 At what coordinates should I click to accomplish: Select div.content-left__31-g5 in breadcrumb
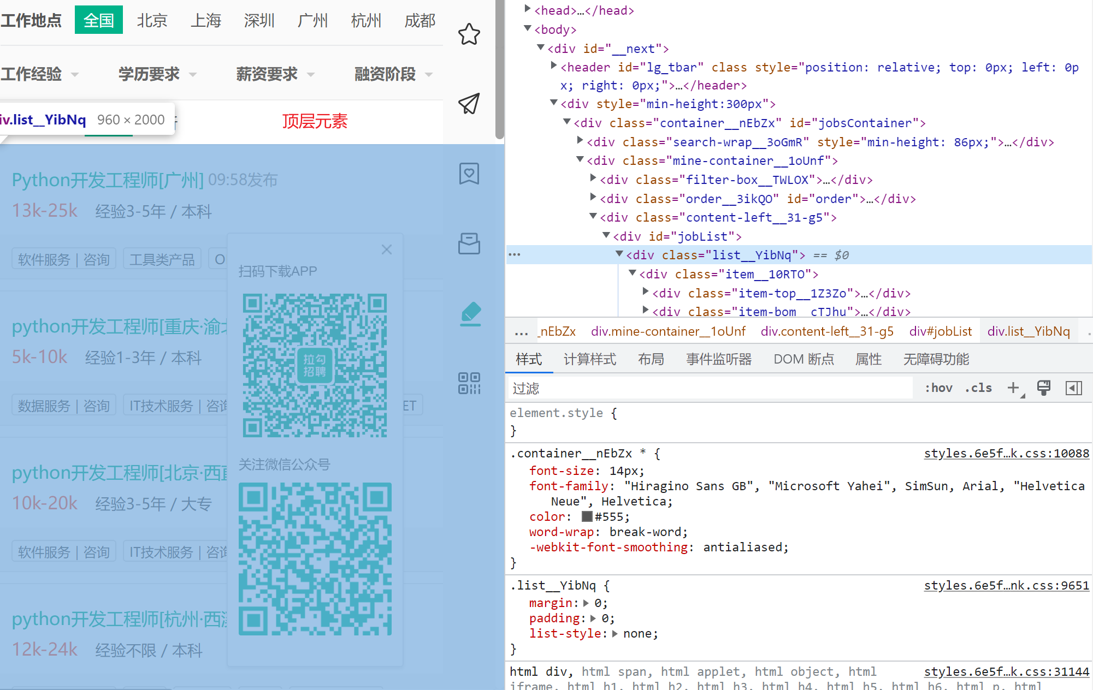(827, 332)
